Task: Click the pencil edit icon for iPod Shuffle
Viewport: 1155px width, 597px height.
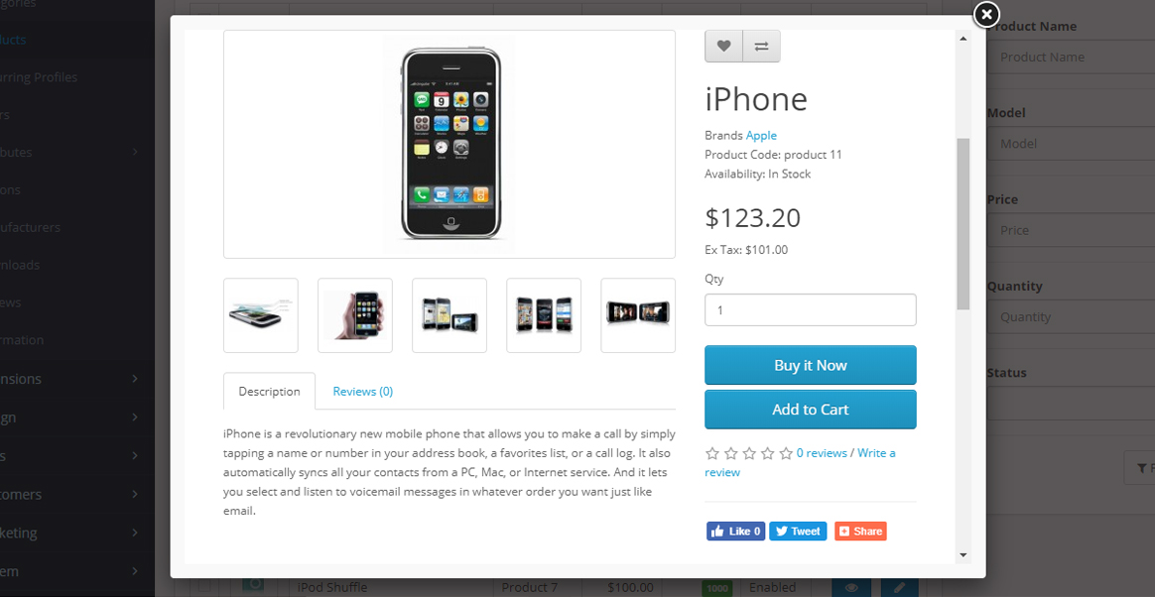Action: [899, 587]
